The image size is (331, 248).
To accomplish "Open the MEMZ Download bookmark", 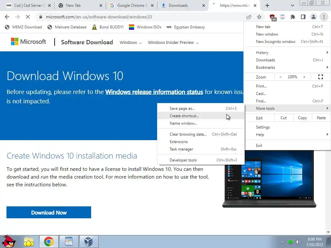I will point(23,27).
